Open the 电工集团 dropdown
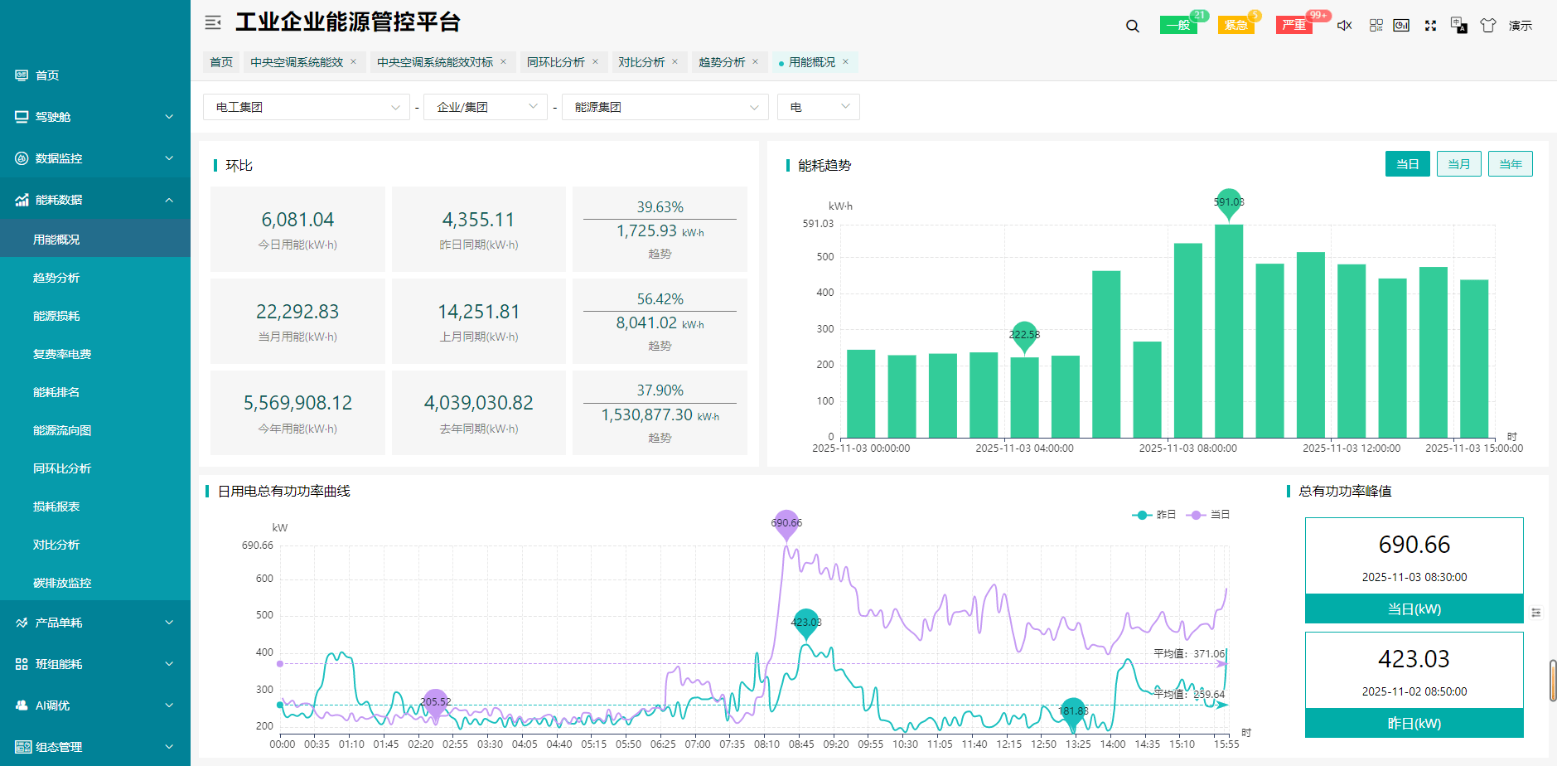Viewport: 1557px width, 766px height. point(307,107)
